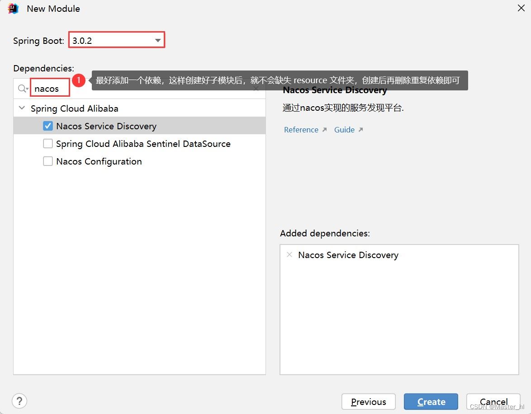
Task: Remove Nacos Service Discovery from added dependencies
Action: tap(289, 255)
